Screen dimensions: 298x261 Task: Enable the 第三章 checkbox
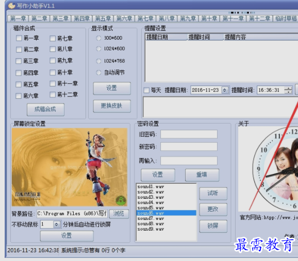point(19,61)
